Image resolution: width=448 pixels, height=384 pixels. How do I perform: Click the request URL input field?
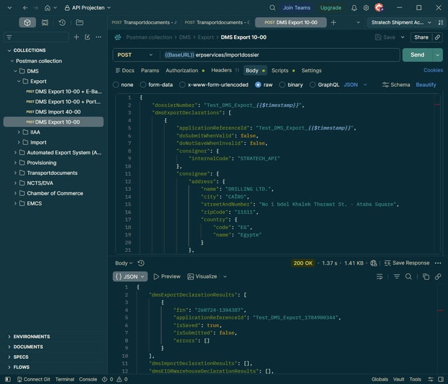pos(281,55)
